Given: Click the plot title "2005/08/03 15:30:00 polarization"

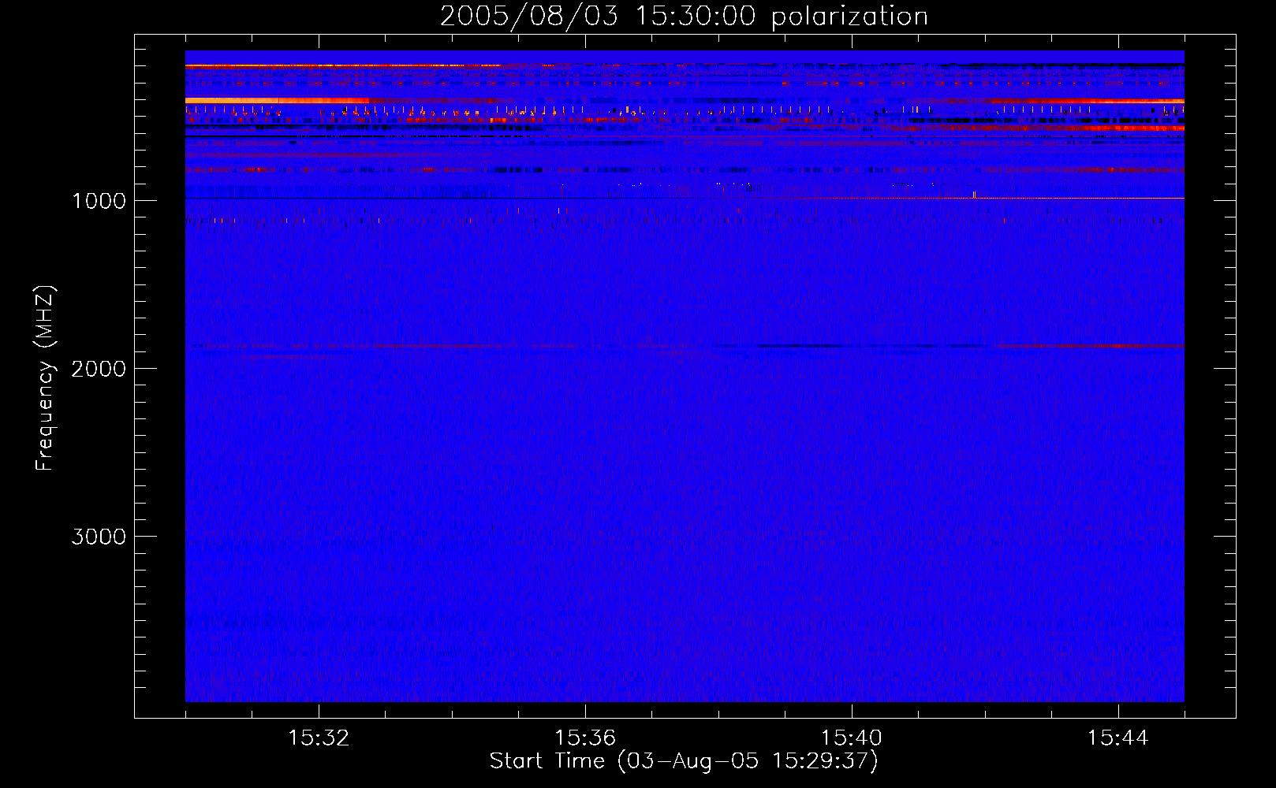Looking at the screenshot, I should pos(684,17).
